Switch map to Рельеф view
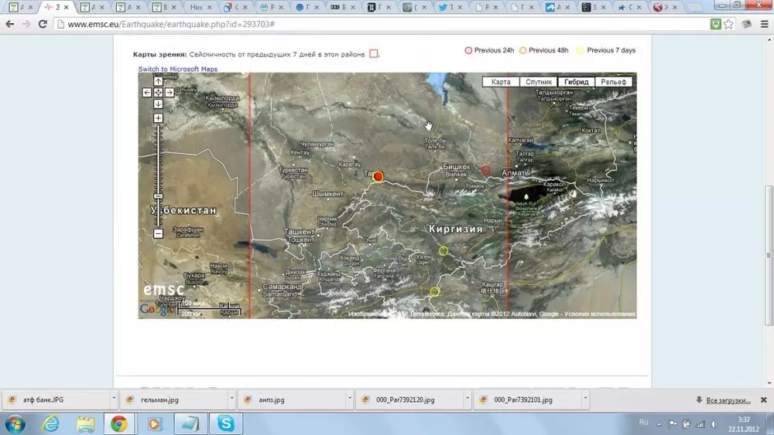Screen dimensions: 774x435 coord(614,82)
